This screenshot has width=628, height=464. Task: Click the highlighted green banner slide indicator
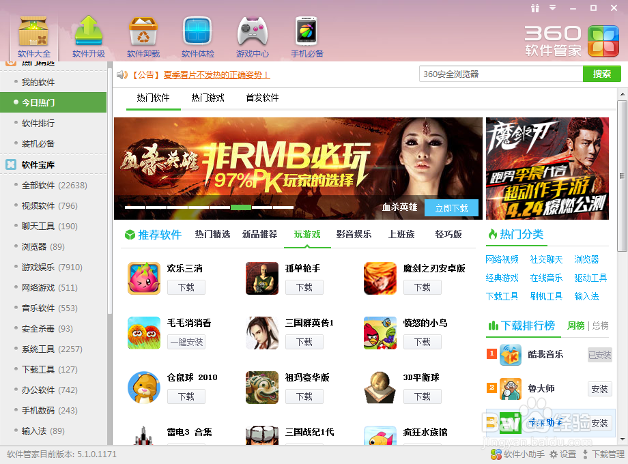coord(241,207)
